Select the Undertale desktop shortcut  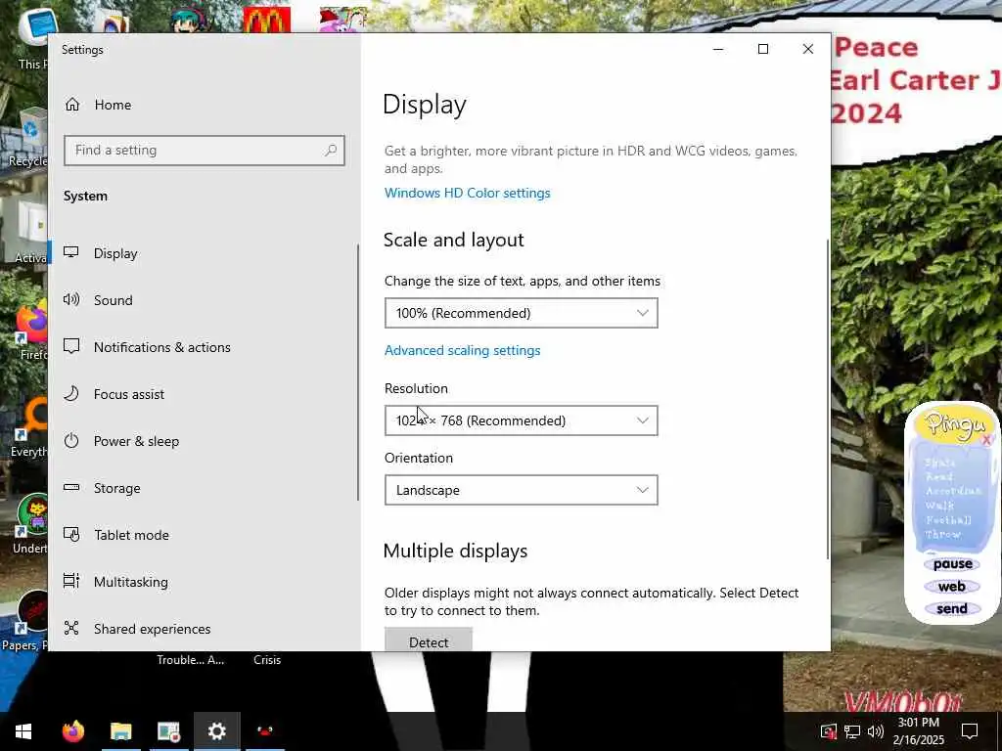pyautogui.click(x=30, y=524)
